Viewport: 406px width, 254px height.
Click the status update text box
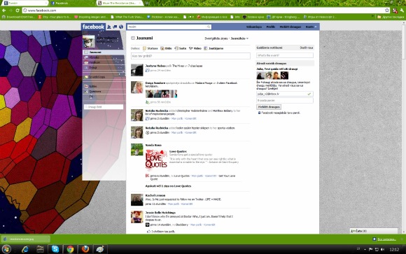tap(190, 56)
